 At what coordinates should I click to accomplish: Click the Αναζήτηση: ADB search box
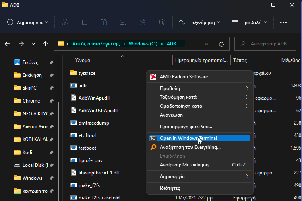268,44
